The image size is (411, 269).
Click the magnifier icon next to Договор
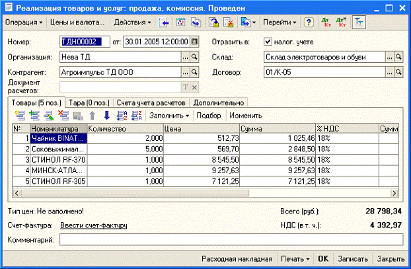398,72
